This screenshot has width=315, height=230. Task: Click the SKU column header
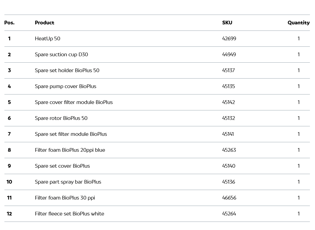[x=227, y=23]
